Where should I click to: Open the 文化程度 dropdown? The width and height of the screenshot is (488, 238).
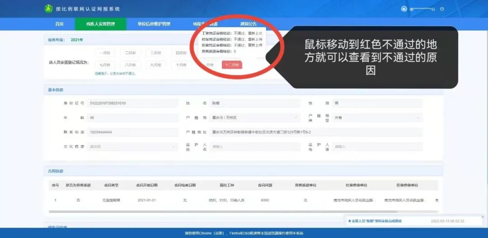[133, 147]
